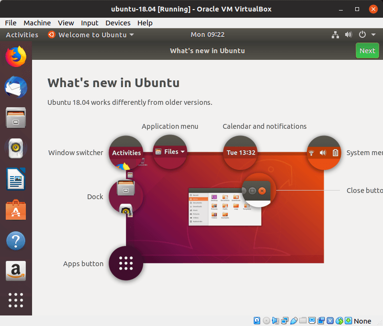Open the Devices menu
Viewport: 383px width, 326px height.
tap(118, 23)
